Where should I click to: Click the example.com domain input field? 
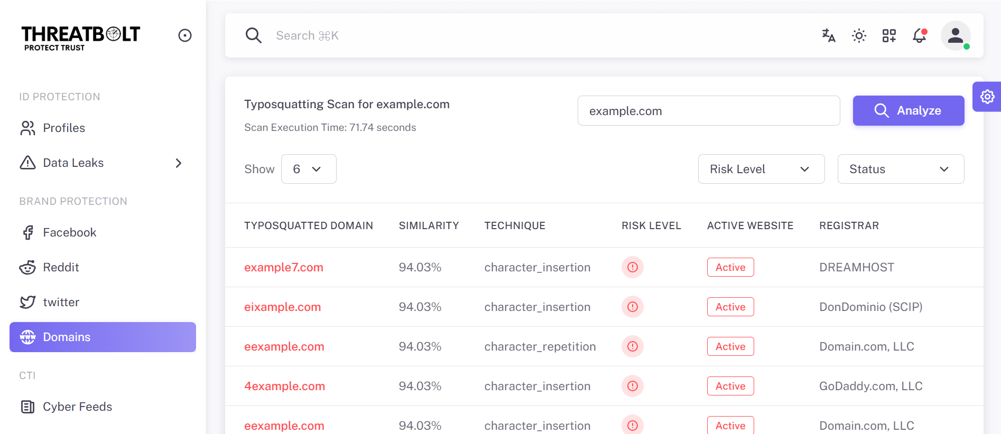(708, 111)
